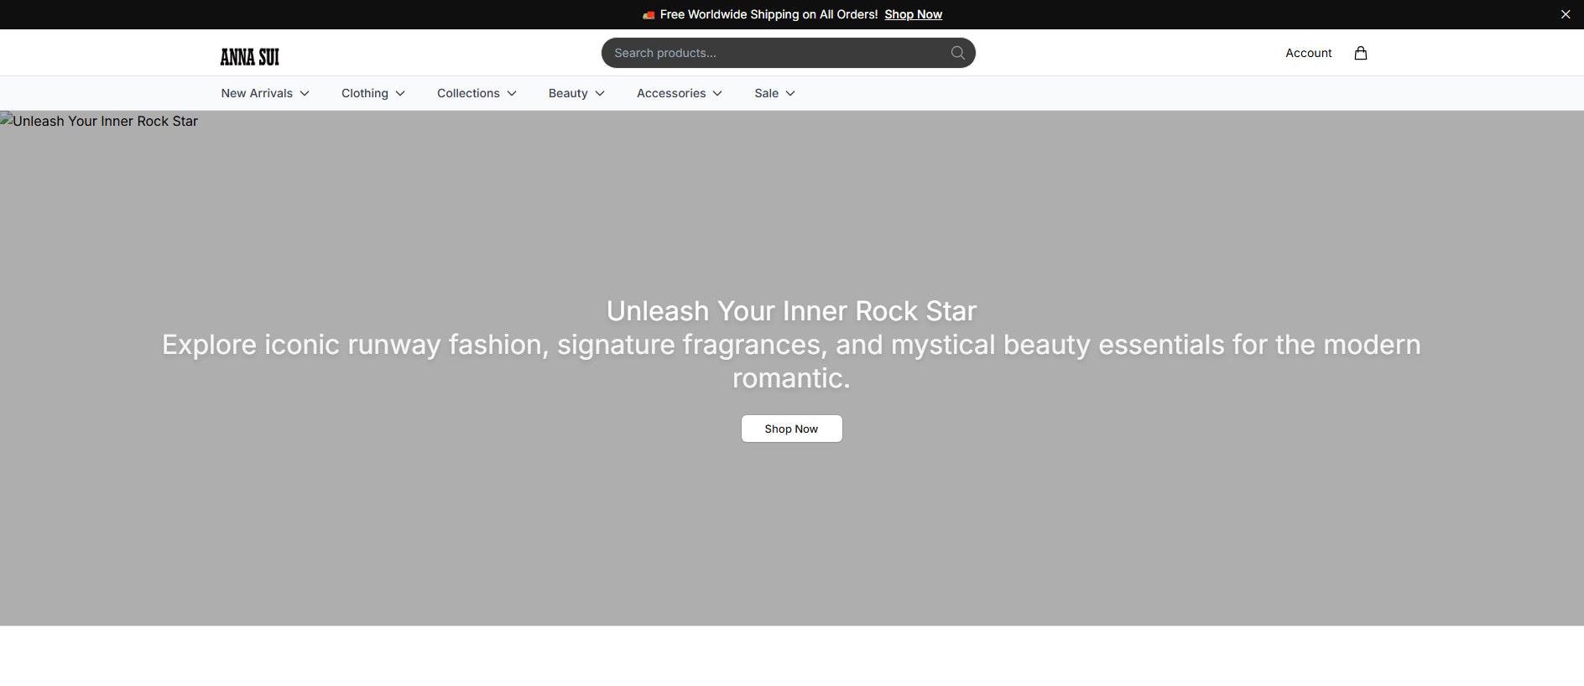Go to the Account page
Image resolution: width=1584 pixels, height=686 pixels.
tap(1308, 53)
